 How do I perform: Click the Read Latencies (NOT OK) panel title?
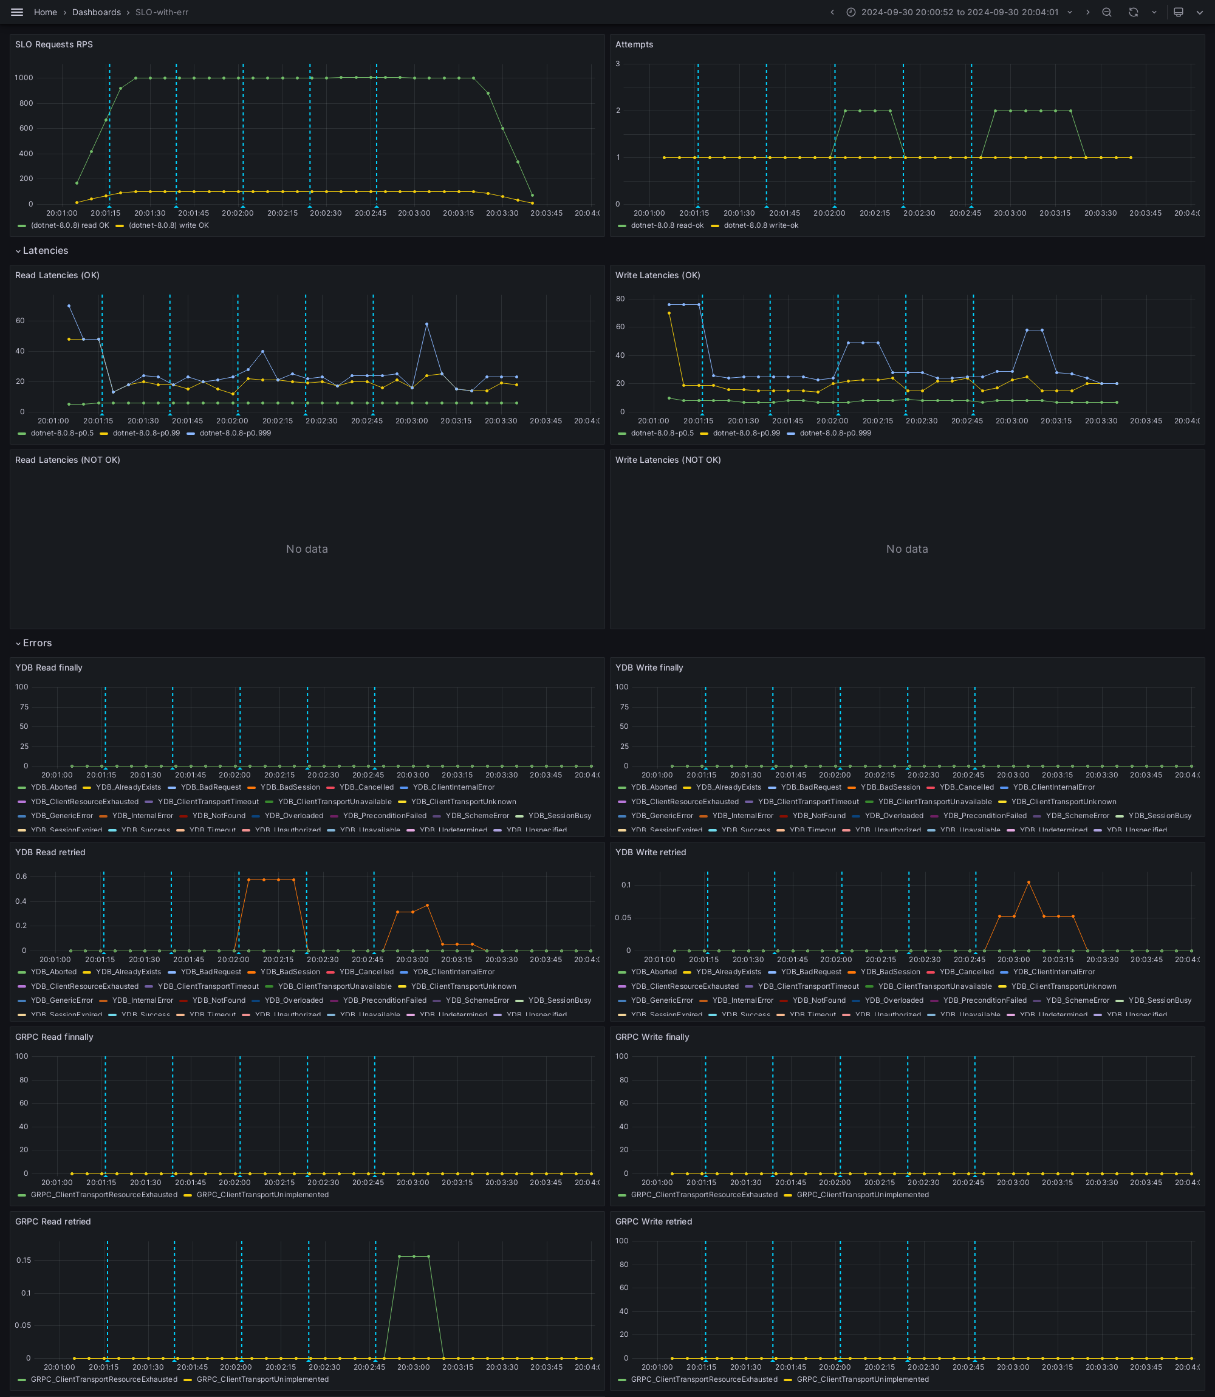point(68,460)
